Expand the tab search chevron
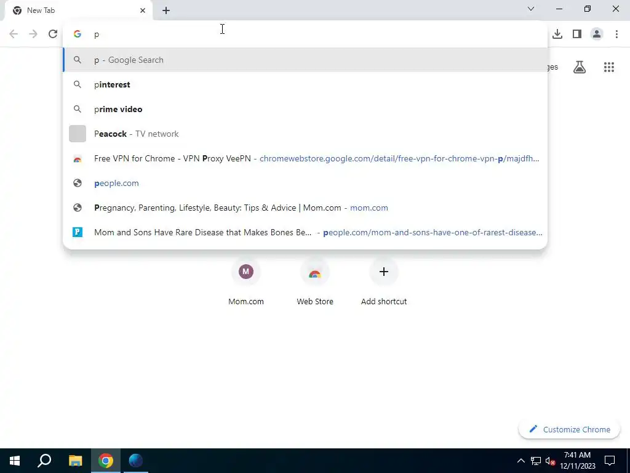630x473 pixels. tap(531, 9)
